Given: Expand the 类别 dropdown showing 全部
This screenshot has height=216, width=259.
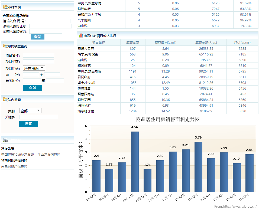Looking at the screenshot, I should (x=30, y=111).
